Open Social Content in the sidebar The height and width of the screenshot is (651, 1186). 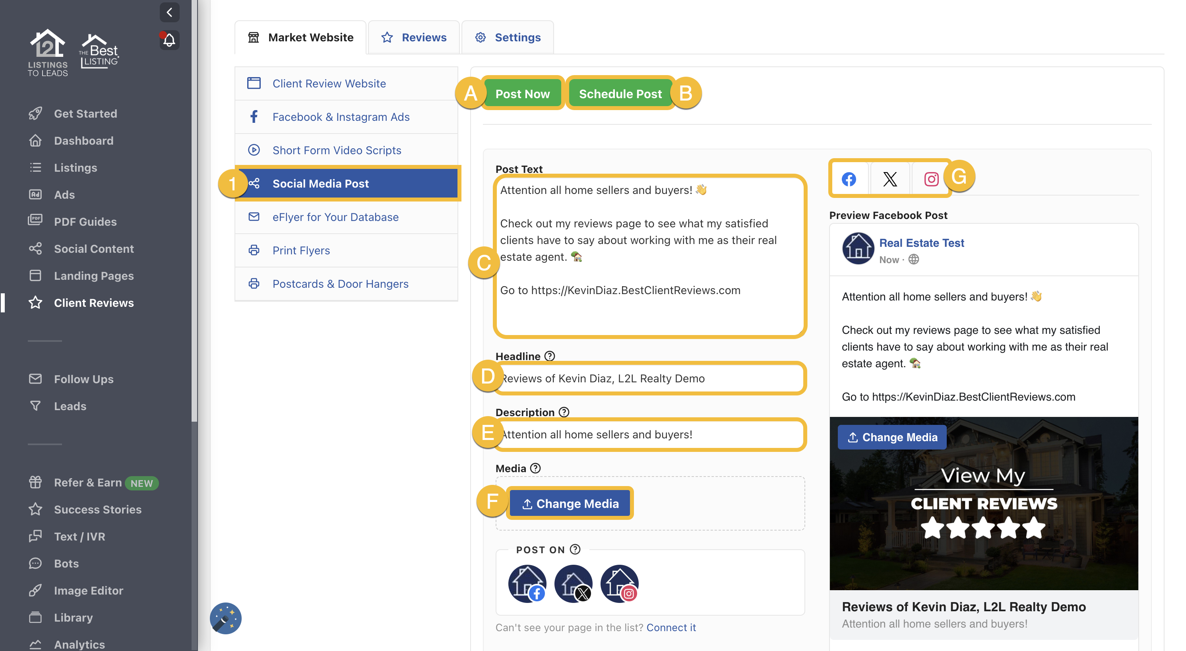(x=93, y=249)
